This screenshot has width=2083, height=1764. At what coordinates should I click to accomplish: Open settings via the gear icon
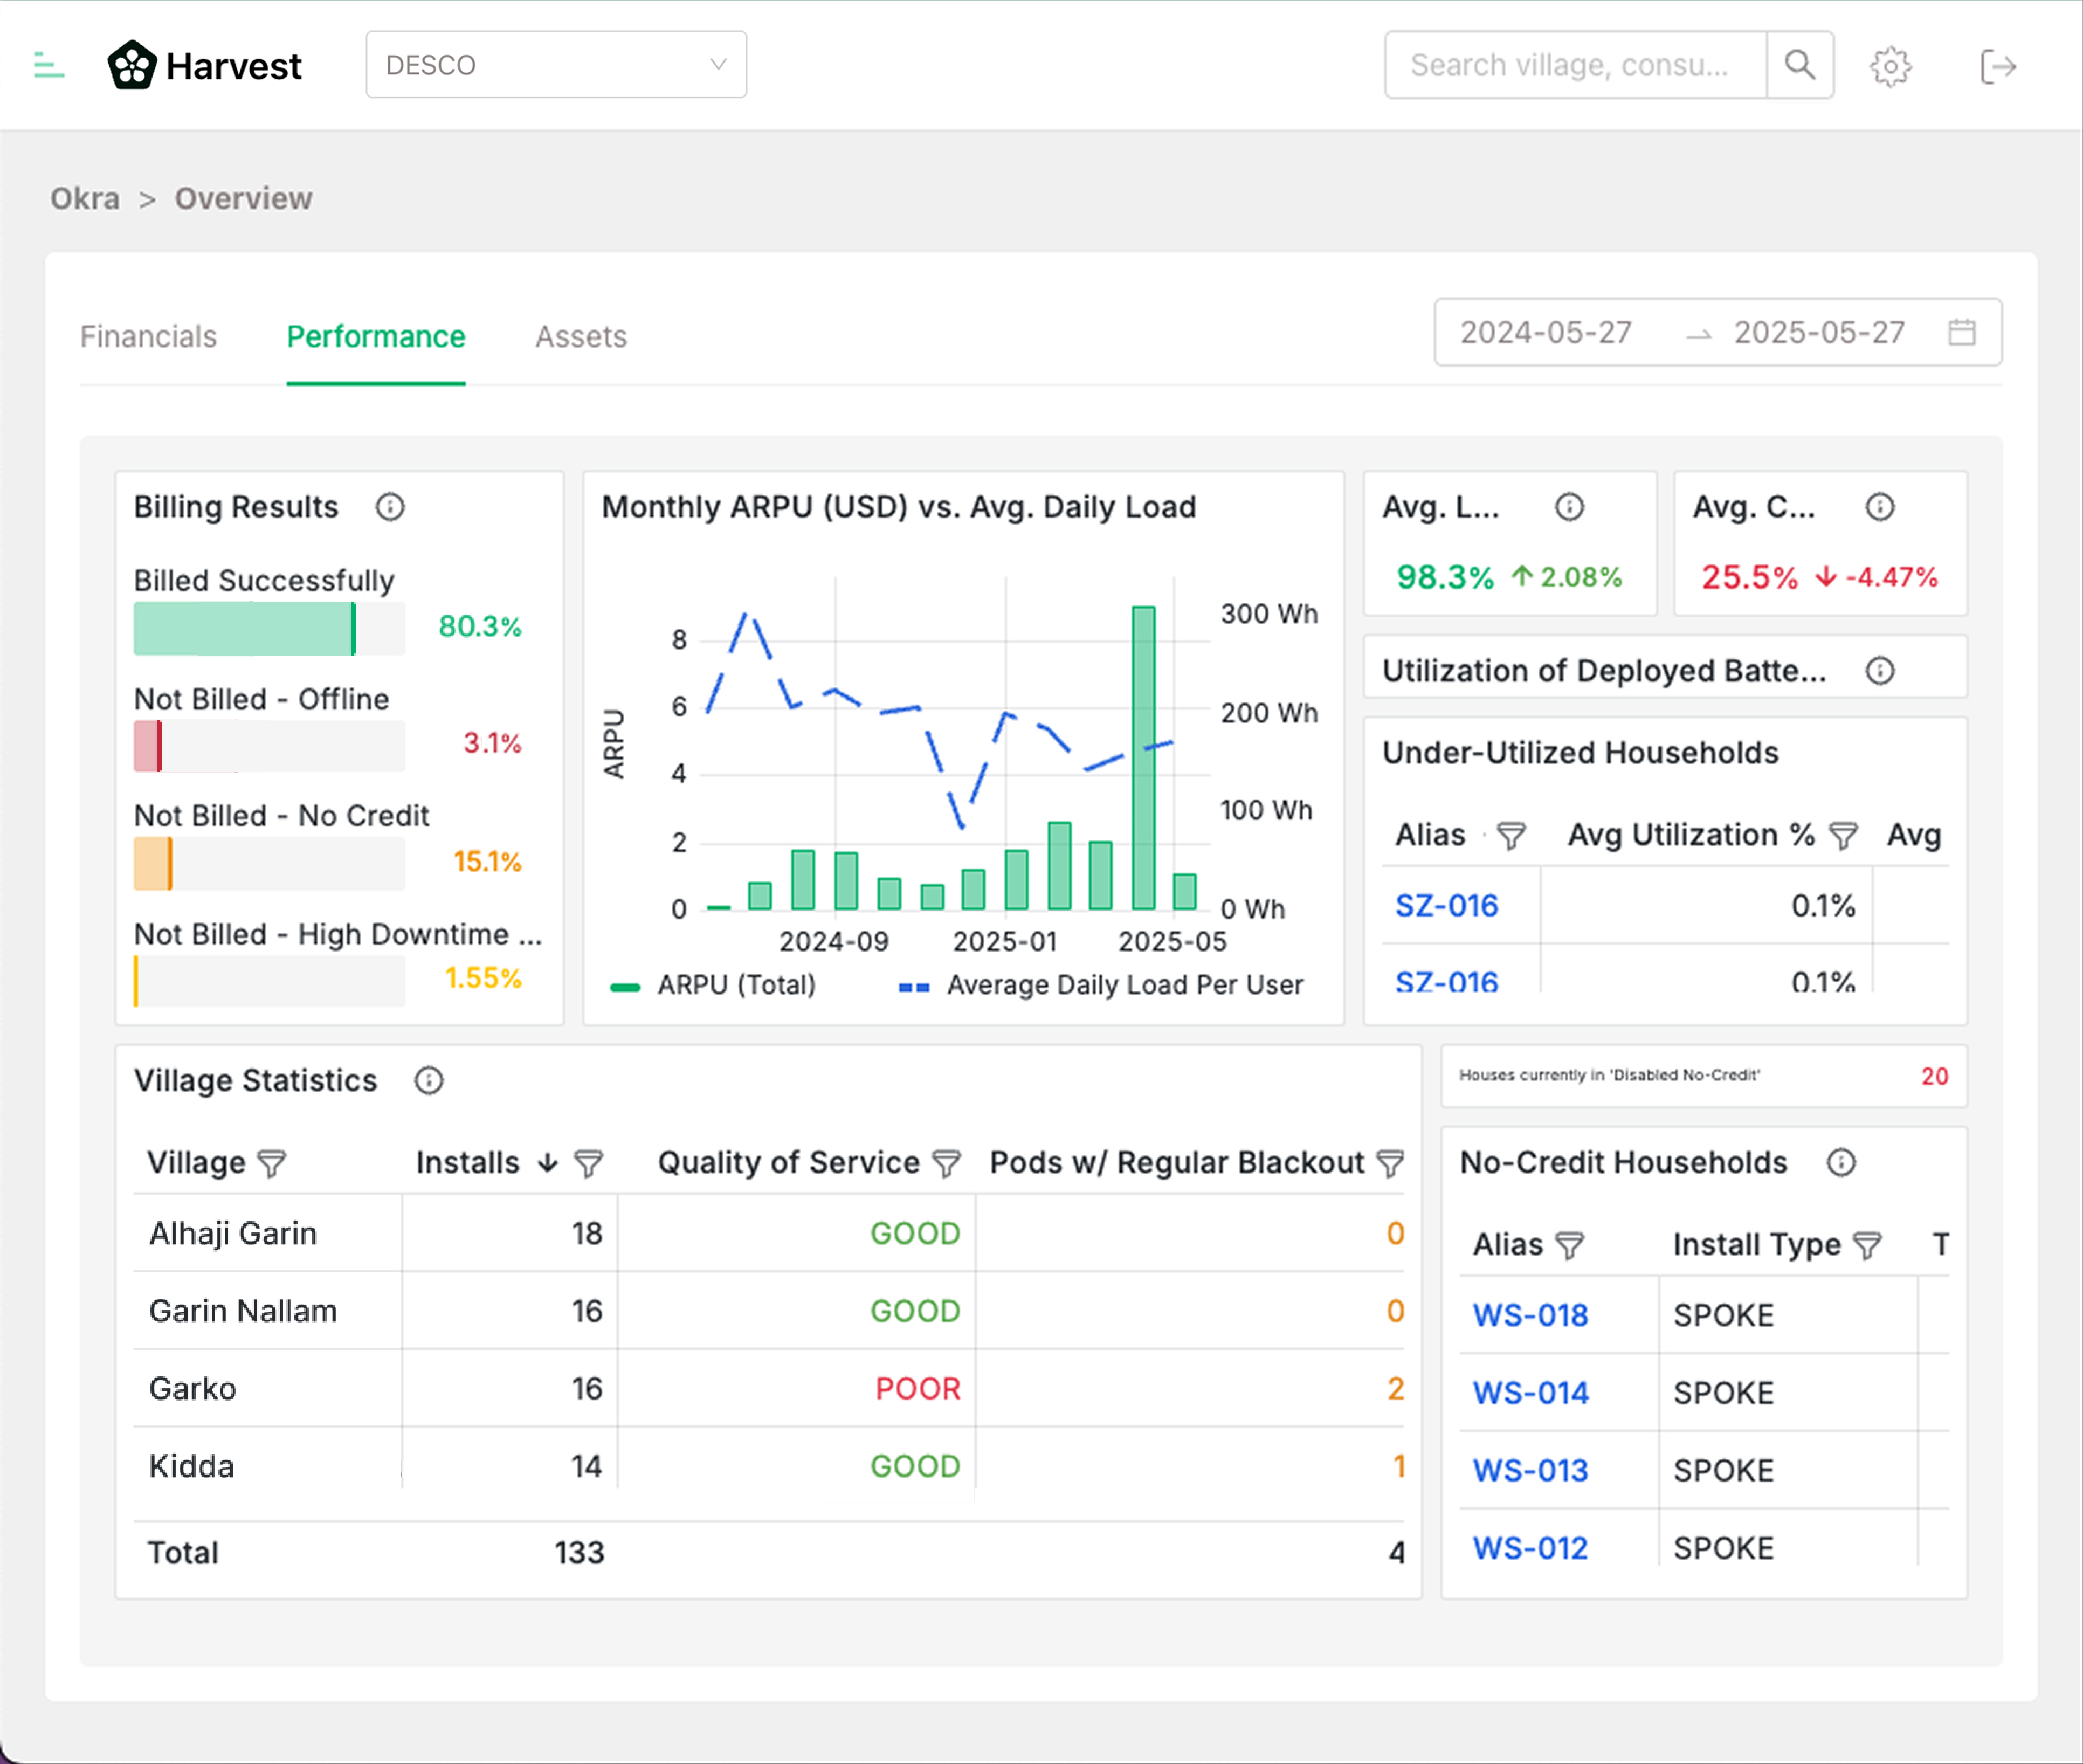point(1890,67)
